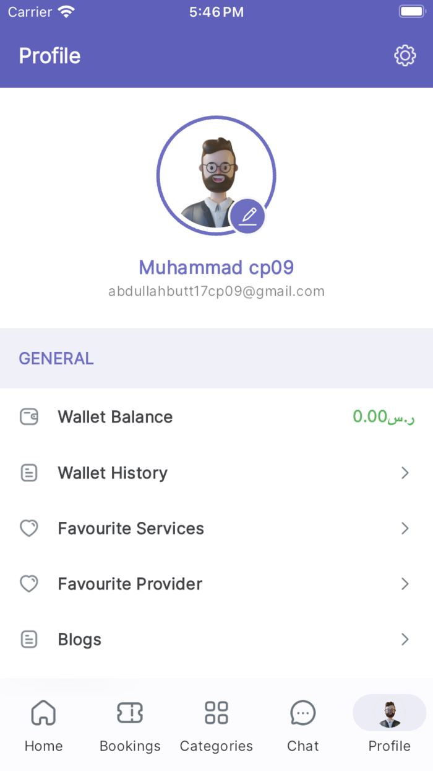Viewport: 433px width, 771px height.
Task: Click the edit pencil on the profile picture
Action: tap(248, 216)
